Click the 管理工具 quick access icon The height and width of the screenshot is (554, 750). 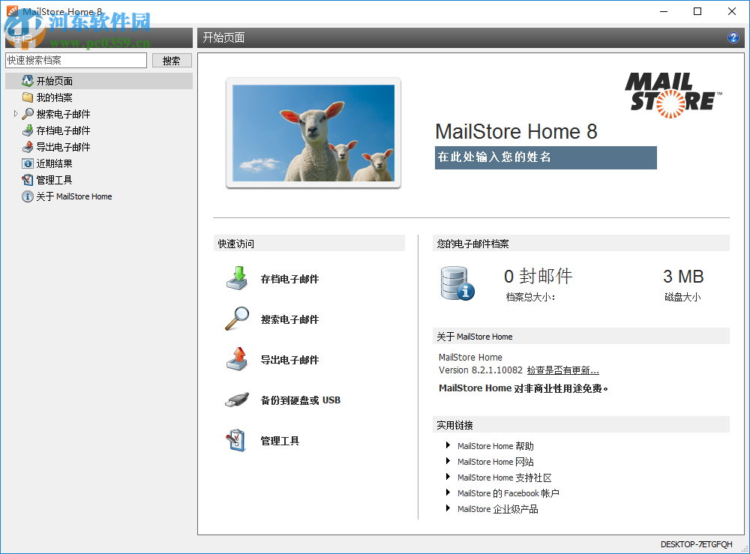click(x=237, y=440)
